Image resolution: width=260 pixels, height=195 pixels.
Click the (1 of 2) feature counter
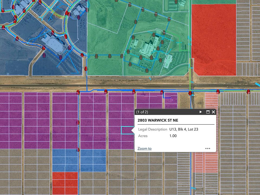(142, 112)
